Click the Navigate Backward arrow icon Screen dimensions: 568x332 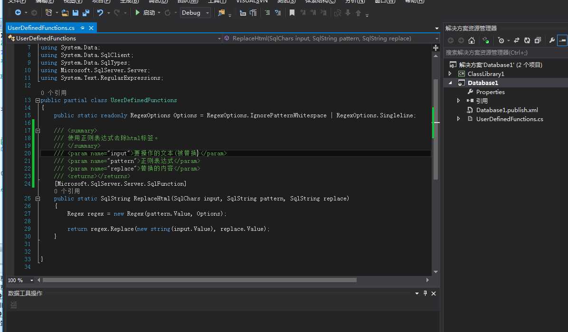(18, 13)
